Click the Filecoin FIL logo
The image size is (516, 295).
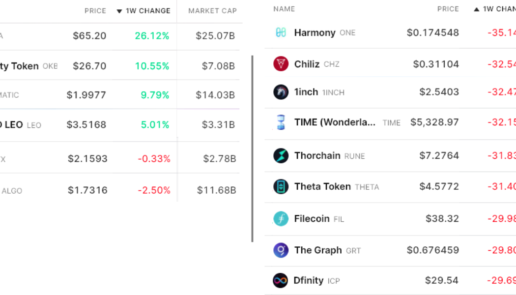click(x=281, y=218)
